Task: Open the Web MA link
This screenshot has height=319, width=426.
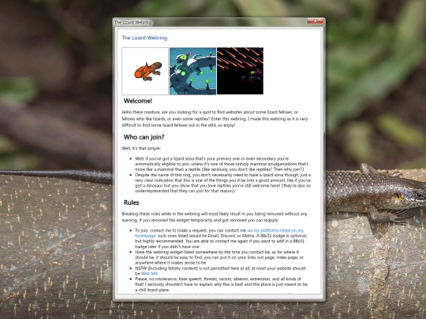Action: (149, 273)
